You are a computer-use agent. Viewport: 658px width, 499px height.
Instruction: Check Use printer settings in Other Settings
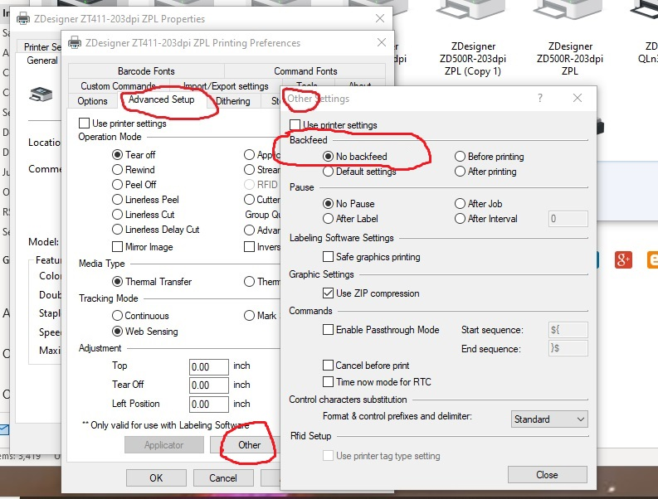pos(295,125)
